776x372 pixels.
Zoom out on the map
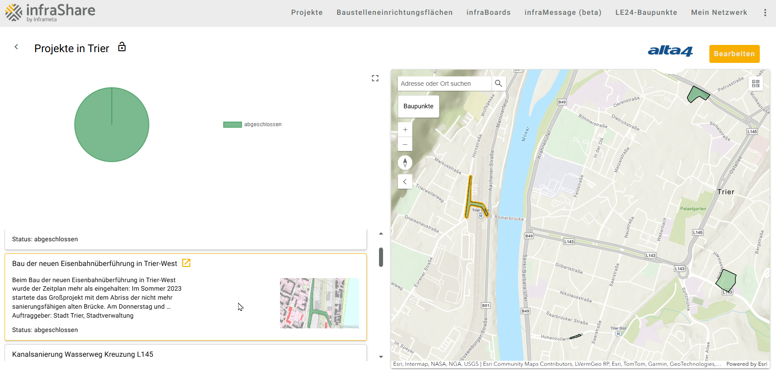[x=405, y=144]
